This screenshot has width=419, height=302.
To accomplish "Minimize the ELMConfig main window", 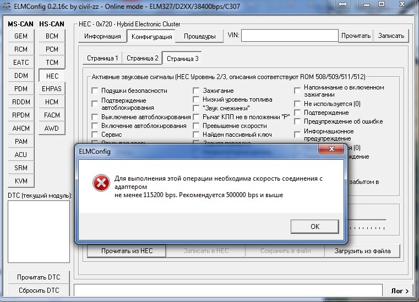I will coord(367,4).
